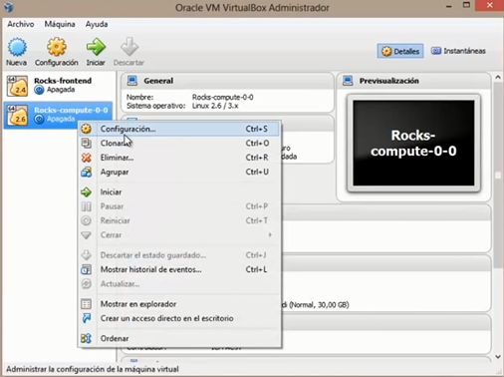Choose Eliminar red cross menu entry
504x377 pixels.
pos(179,158)
